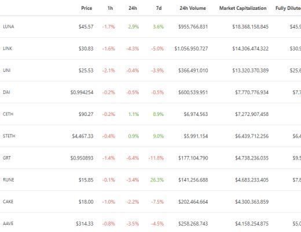Click CAKE 24h volume $202,464,664
Screen dimensions: 301x232
pyautogui.click(x=193, y=202)
